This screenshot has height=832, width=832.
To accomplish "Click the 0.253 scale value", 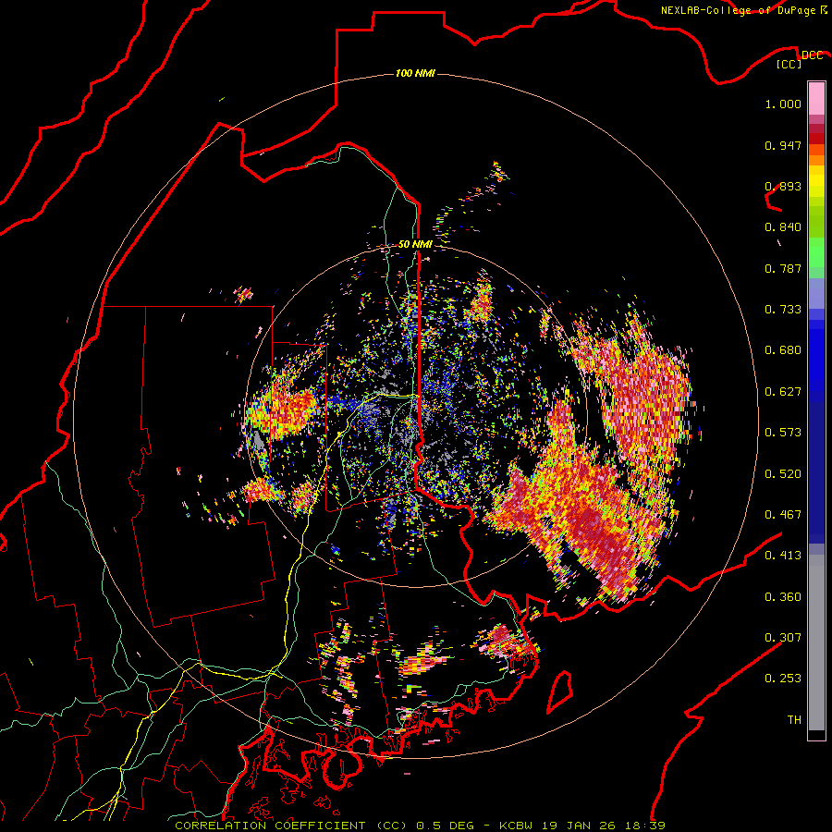I will (783, 679).
